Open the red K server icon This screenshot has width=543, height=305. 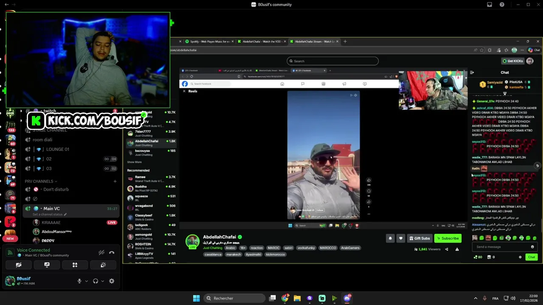point(10,222)
